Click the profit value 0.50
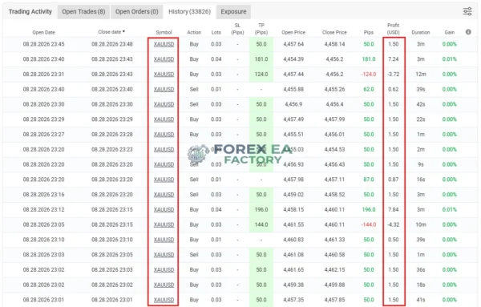Image resolution: width=481 pixels, height=307 pixels. click(394, 240)
